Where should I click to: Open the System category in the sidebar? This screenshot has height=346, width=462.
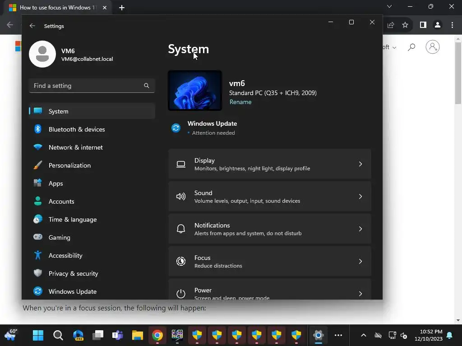pos(92,111)
